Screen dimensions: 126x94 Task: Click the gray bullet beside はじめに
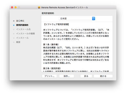(x=14, y=21)
